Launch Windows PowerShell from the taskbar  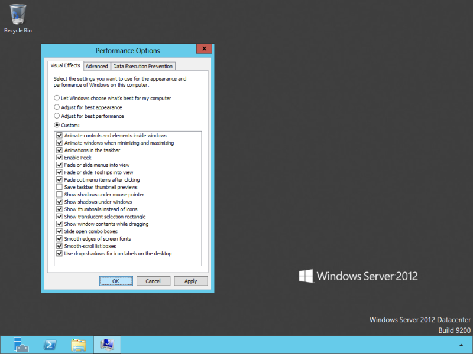click(x=50, y=345)
